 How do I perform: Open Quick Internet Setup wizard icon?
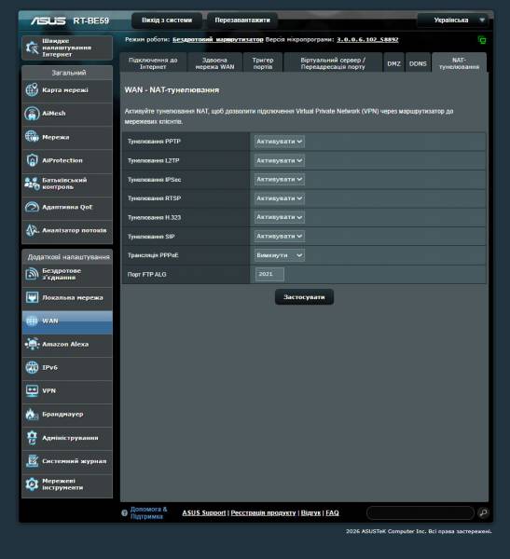pyautogui.click(x=32, y=48)
